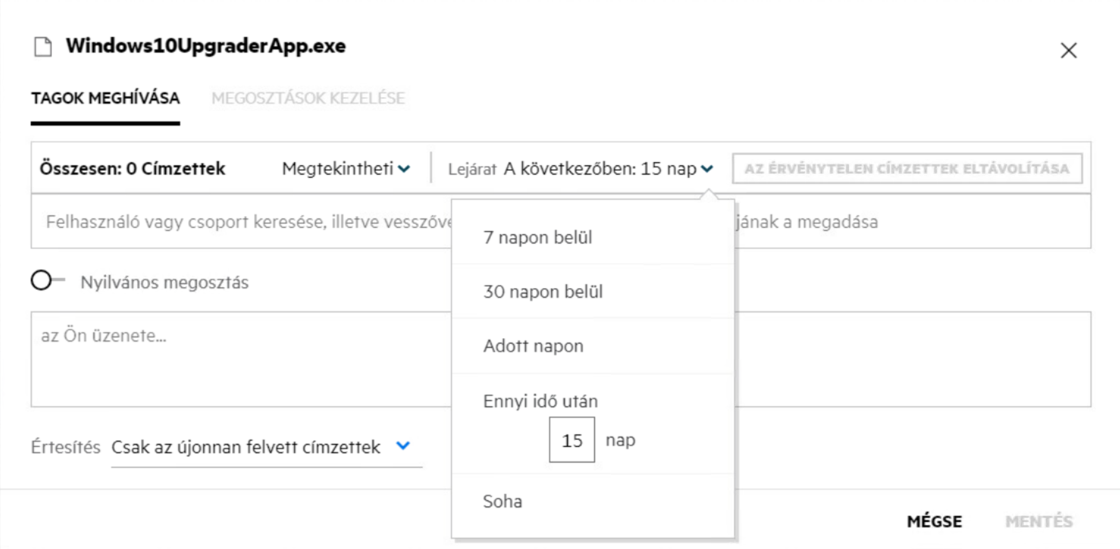Image resolution: width=1120 pixels, height=549 pixels.
Task: Choose 30 napon belül expiration option
Action: coord(542,292)
